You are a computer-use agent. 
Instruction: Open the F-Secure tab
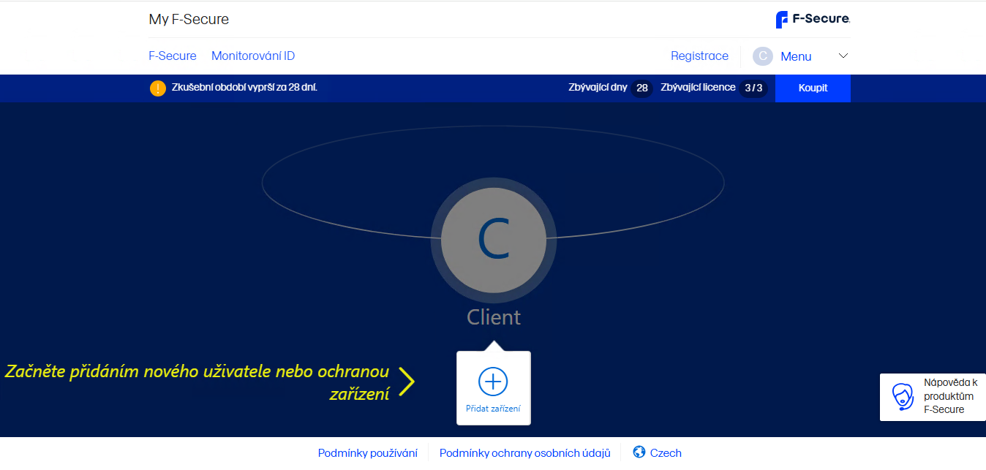coord(173,56)
